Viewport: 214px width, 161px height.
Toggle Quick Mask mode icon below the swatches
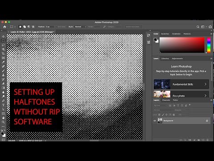click(x=3, y=140)
